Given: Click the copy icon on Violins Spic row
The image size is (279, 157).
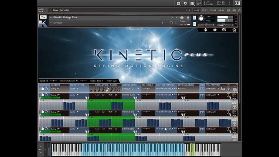Looking at the screenshot, I should 235,96.
